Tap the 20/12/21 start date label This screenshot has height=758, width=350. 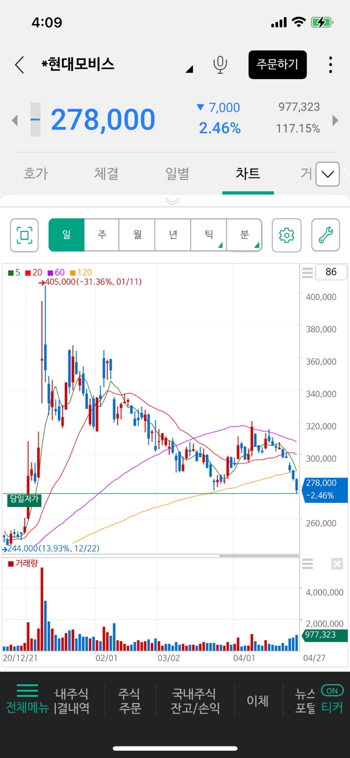click(20, 658)
